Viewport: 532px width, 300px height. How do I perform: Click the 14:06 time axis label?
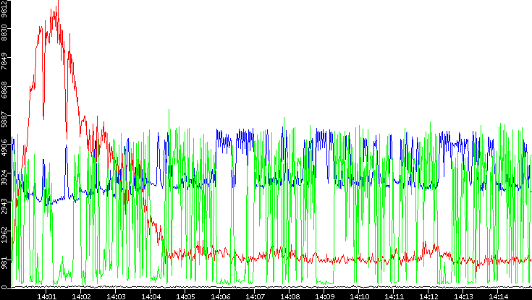pyautogui.click(x=219, y=296)
